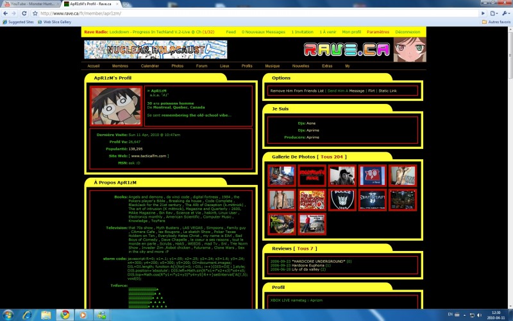Open the Forum navigation menu item
Viewport: 513px width, 321px height.
pos(201,65)
